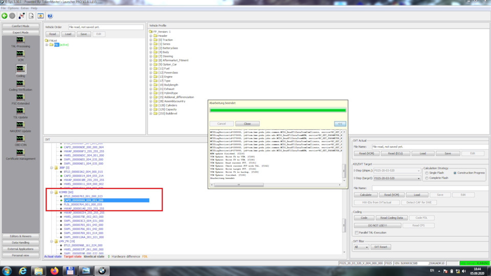Click the Vehicle Order file name field

(x=106, y=27)
